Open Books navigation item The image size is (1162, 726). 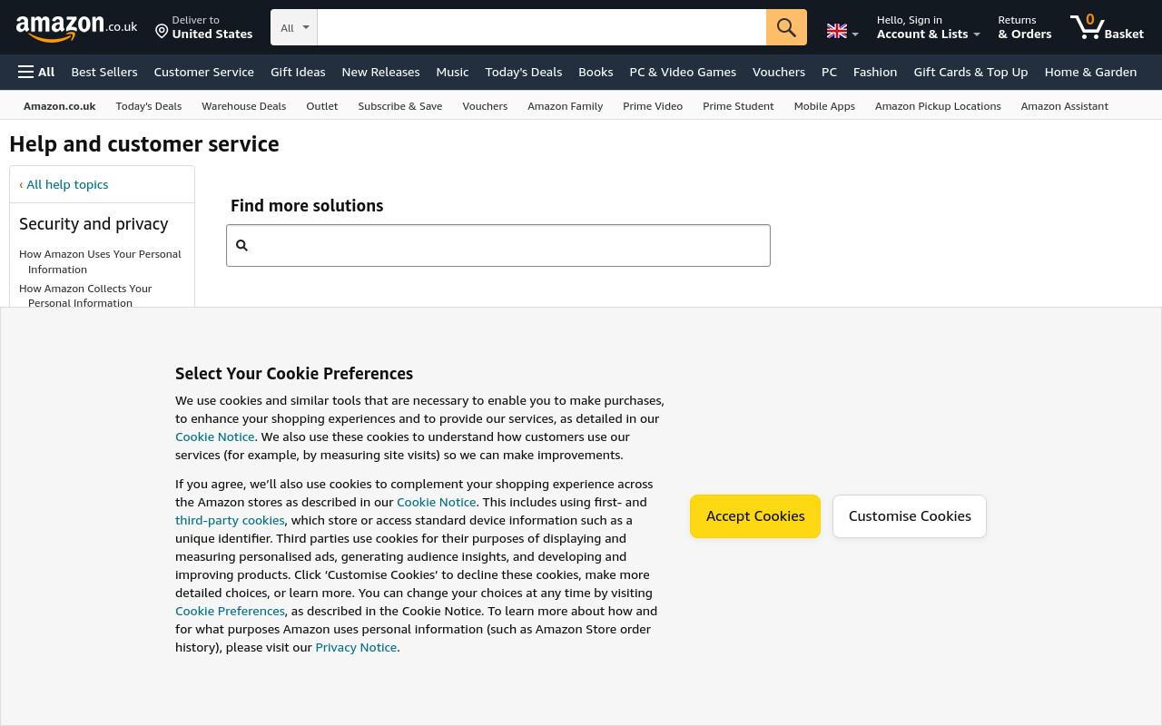596,72
